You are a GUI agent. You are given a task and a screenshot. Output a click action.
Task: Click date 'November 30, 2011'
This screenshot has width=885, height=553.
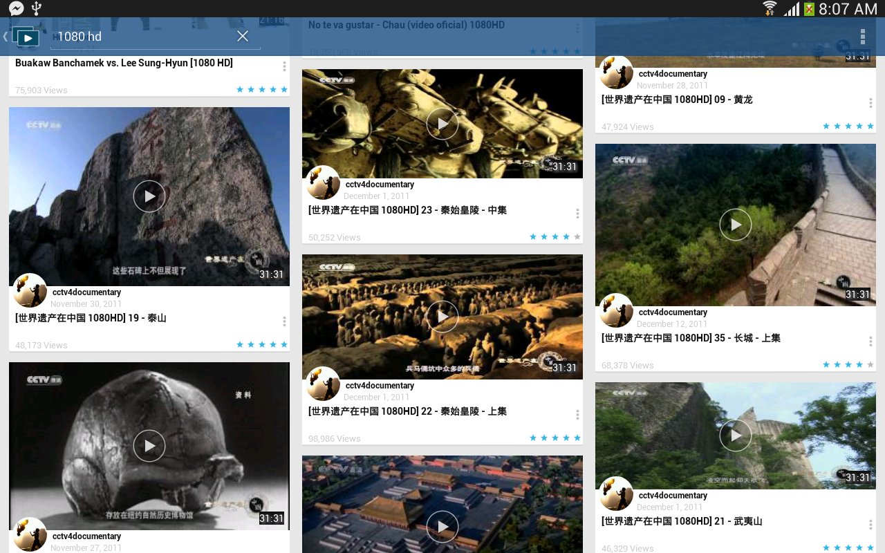click(86, 304)
